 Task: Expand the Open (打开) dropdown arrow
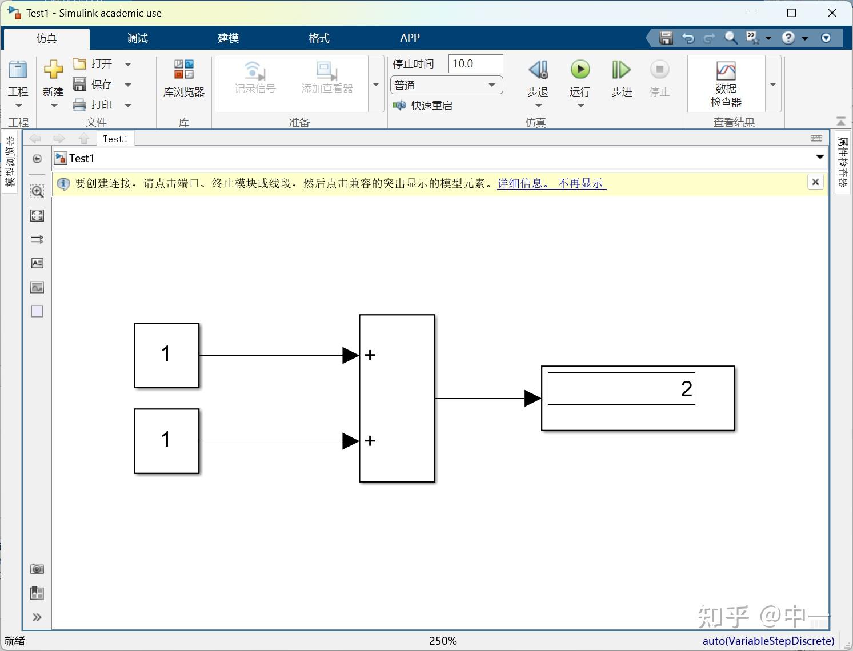[128, 64]
